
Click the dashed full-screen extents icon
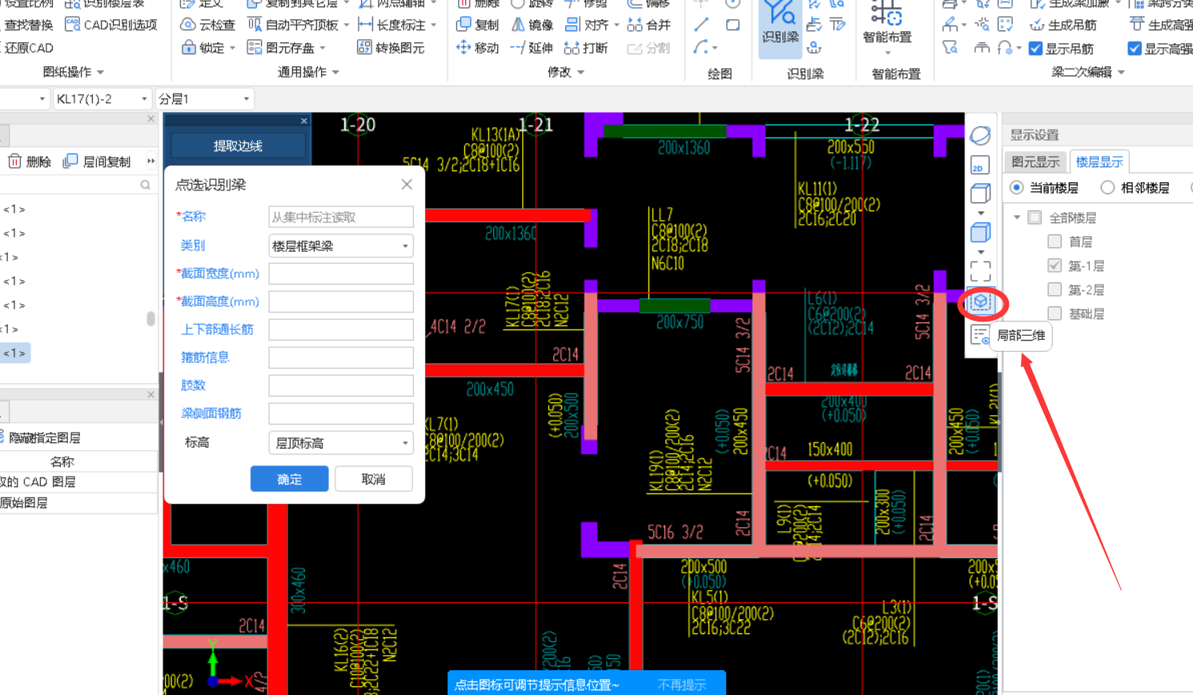(981, 271)
